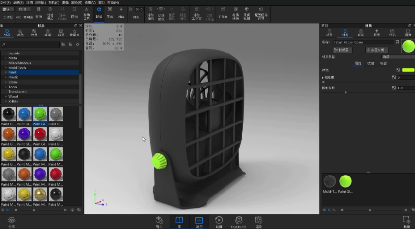Expand the Wood category
This screenshot has height=229, width=415.
[6, 96]
